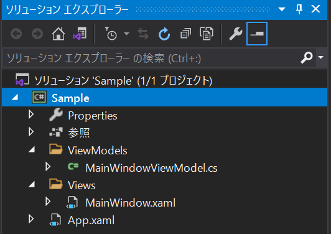Click the references icon beside 参照
This screenshot has width=331, height=234.
[56, 132]
